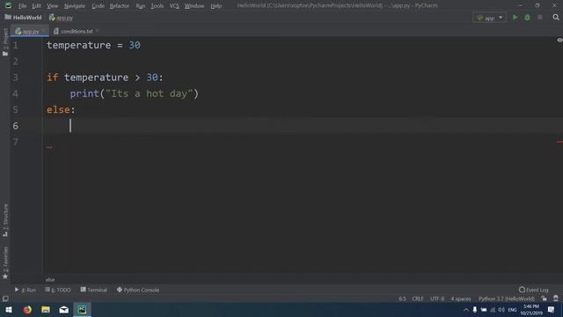Open the Terminal tool window

94,290
